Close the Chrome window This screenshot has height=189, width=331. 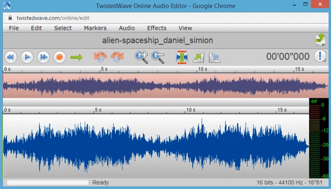(320, 4)
